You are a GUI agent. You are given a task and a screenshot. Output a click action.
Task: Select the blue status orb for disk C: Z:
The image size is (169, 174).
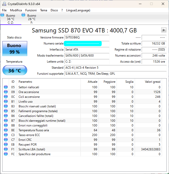click(2, 15)
